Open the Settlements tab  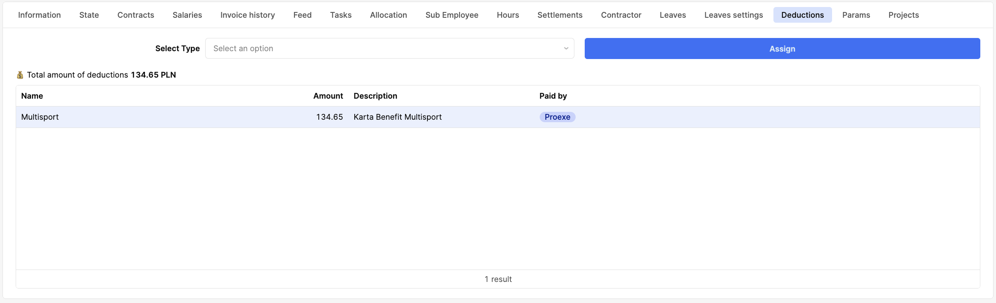point(560,15)
